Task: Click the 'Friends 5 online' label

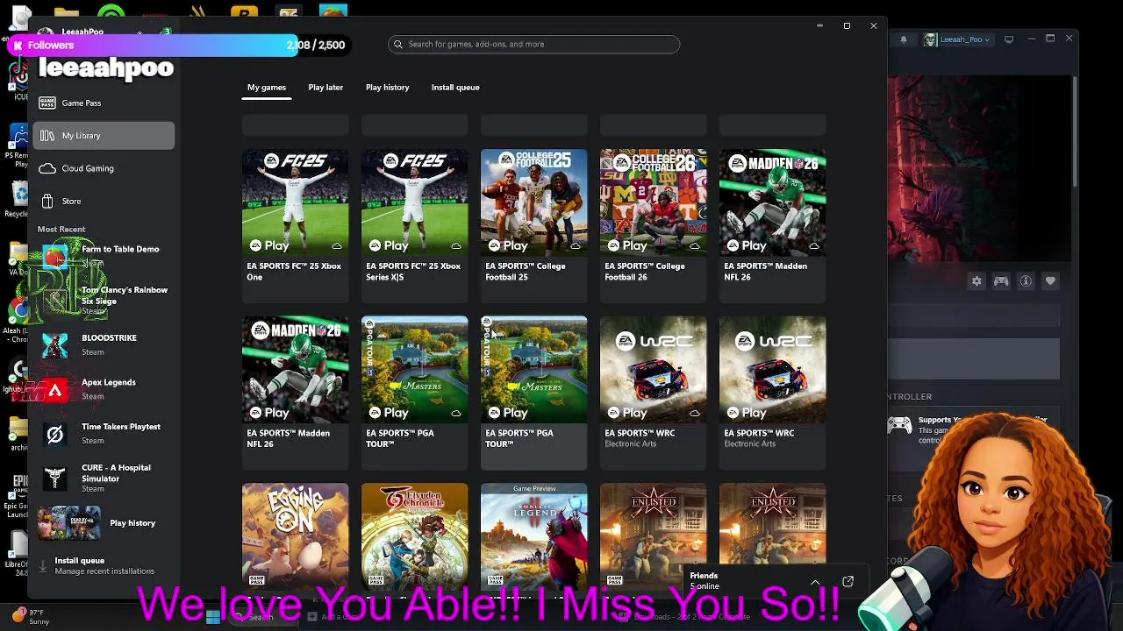Action: click(x=705, y=581)
